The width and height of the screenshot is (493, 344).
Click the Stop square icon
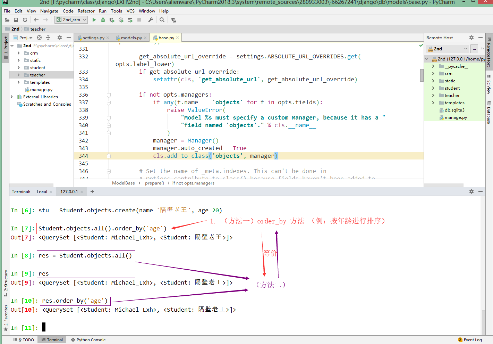(139, 20)
